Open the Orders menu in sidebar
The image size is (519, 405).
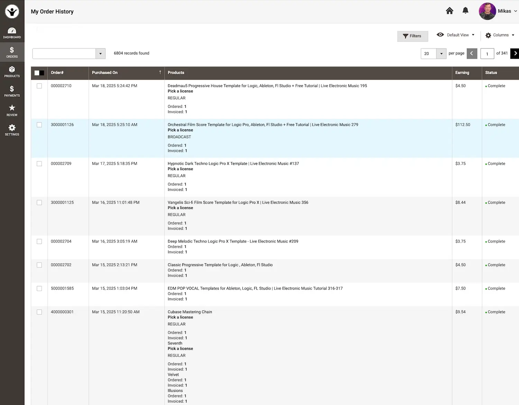12,52
